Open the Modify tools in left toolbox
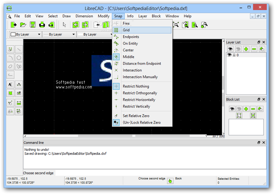 click(10, 103)
